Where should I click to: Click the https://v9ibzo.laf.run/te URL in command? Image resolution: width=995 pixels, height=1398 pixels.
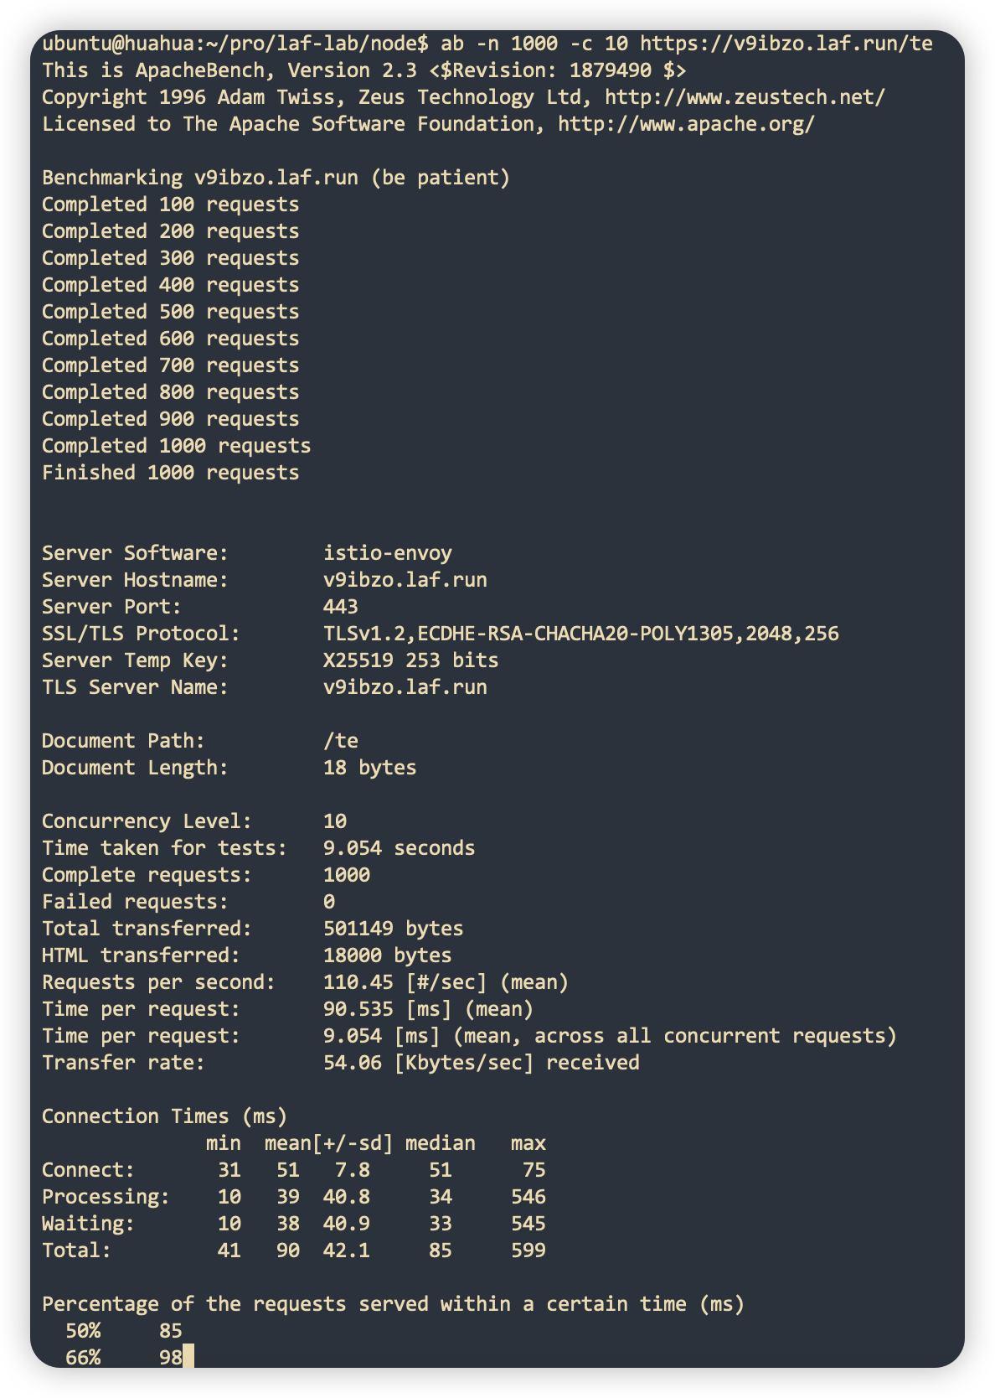786,44
